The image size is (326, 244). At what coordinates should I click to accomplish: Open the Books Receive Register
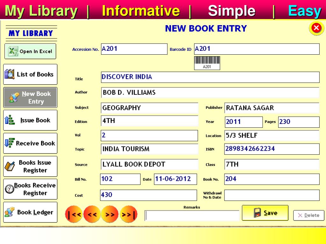[x=30, y=189]
